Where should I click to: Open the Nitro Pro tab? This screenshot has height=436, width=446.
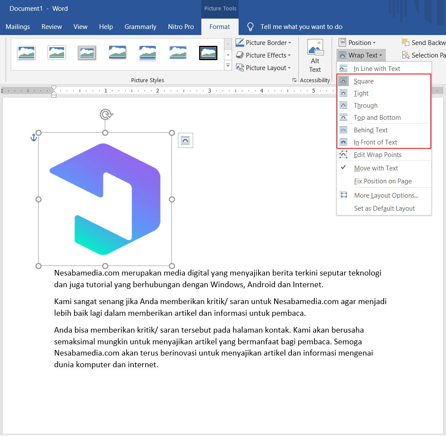181,27
